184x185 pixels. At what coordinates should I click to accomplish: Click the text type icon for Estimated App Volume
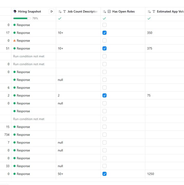point(154,12)
